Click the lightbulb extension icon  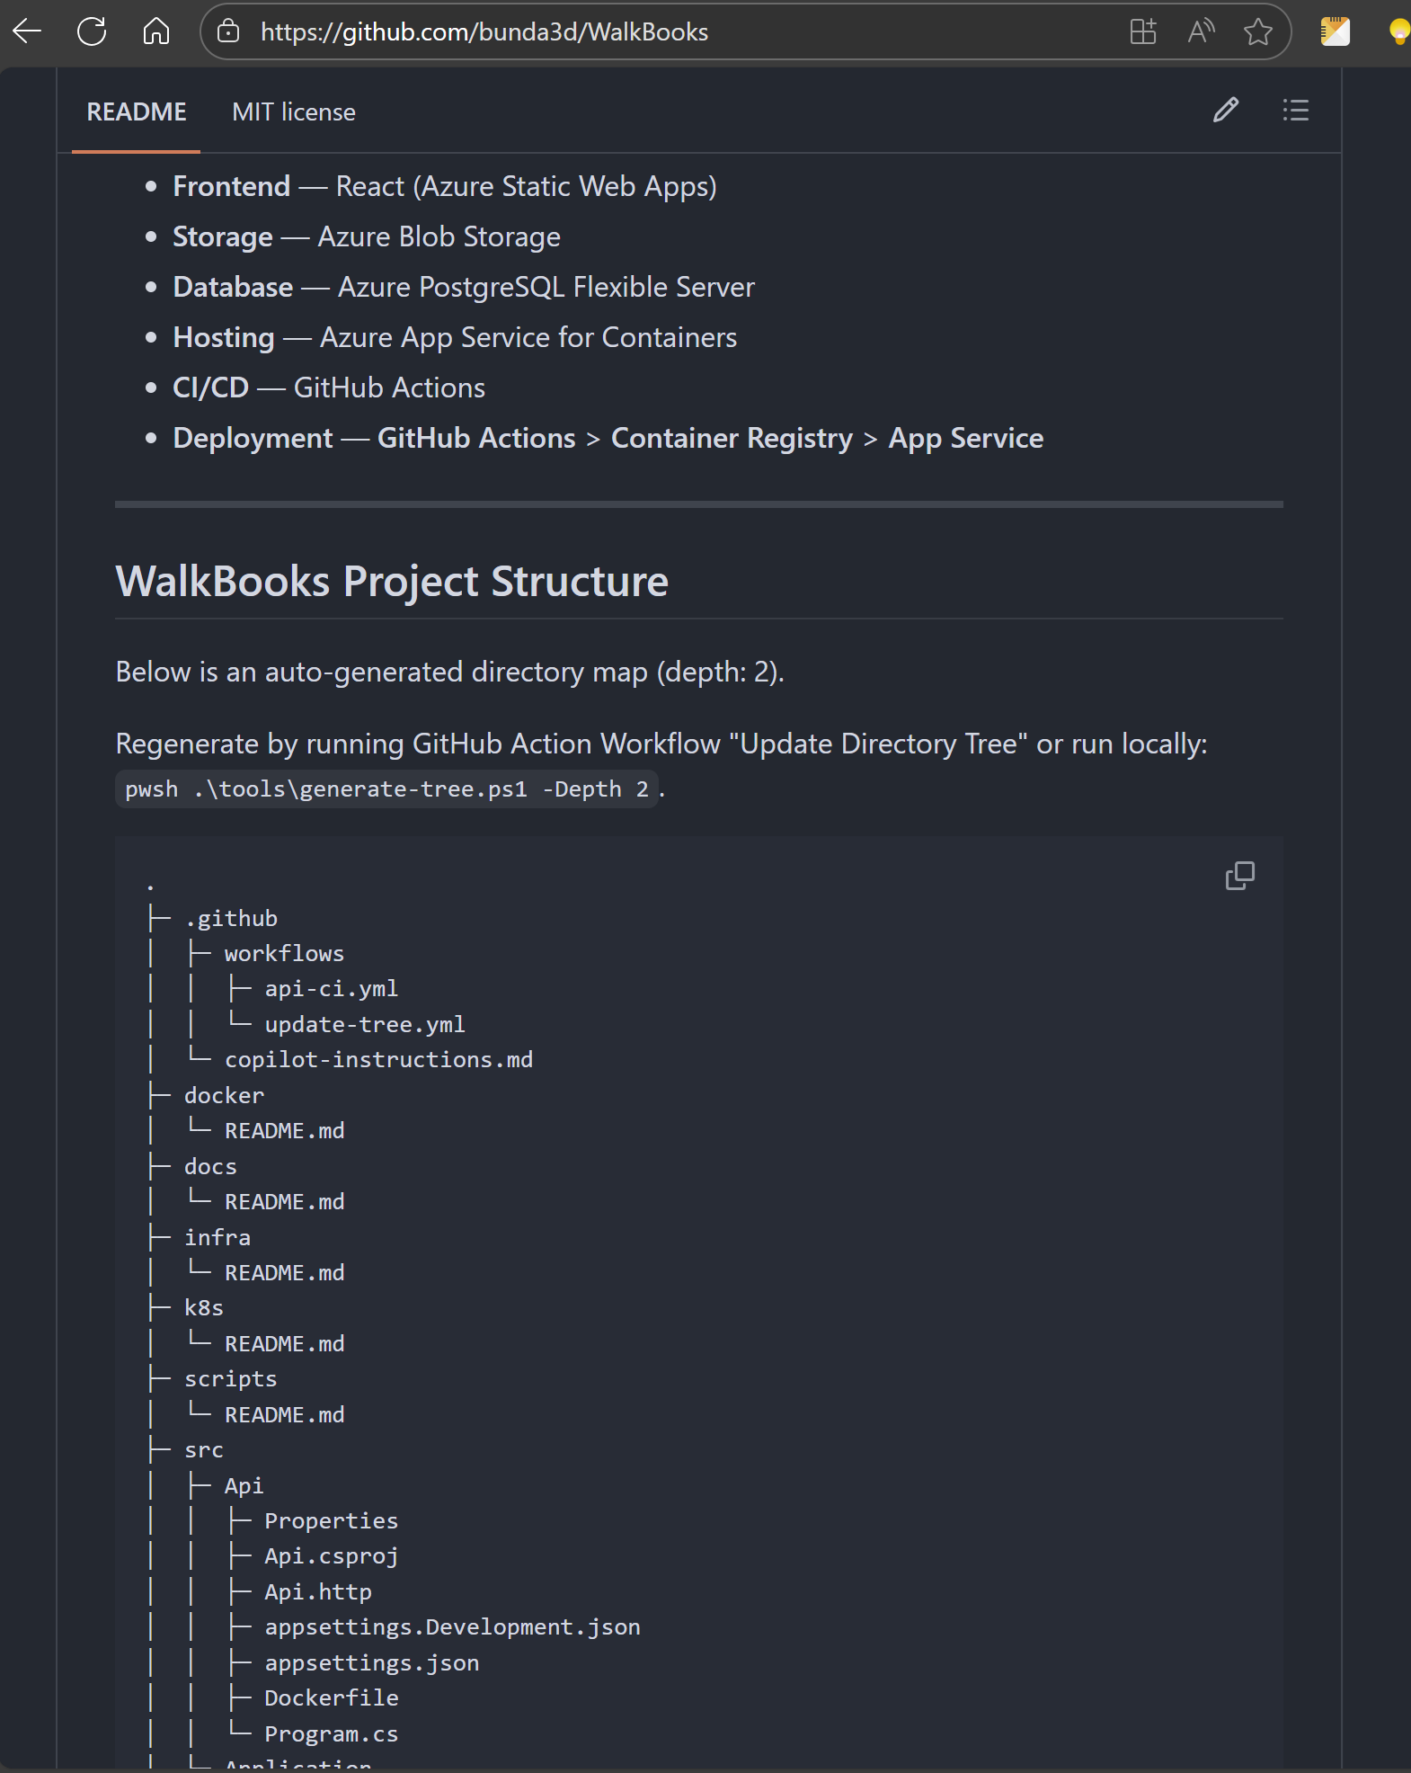[x=1398, y=31]
